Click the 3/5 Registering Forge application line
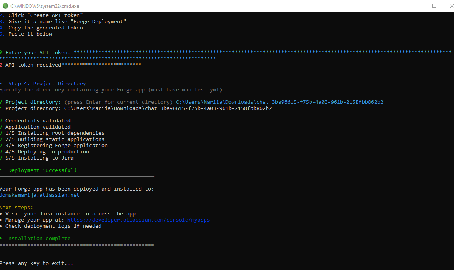Screen dimensions: 454x270 pyautogui.click(x=56, y=145)
